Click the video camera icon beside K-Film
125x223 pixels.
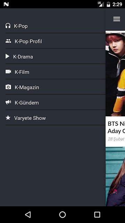[x=8, y=71]
